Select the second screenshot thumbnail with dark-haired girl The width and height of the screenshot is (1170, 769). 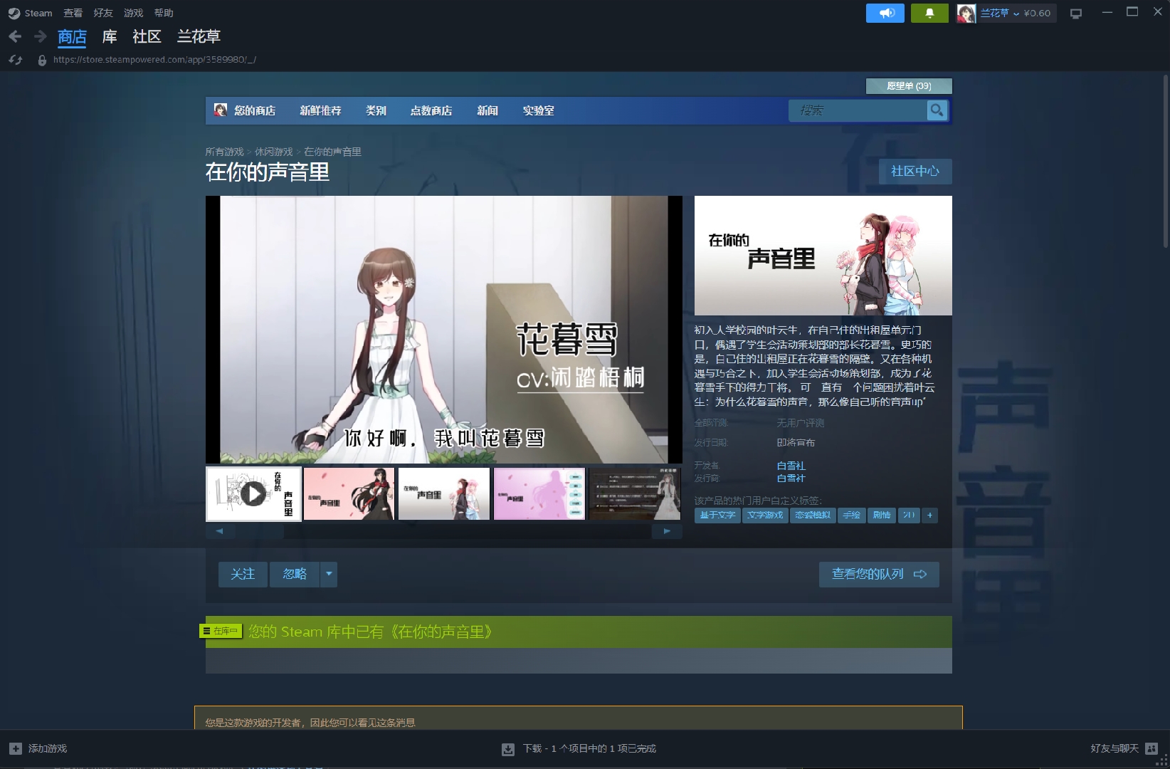(x=349, y=493)
